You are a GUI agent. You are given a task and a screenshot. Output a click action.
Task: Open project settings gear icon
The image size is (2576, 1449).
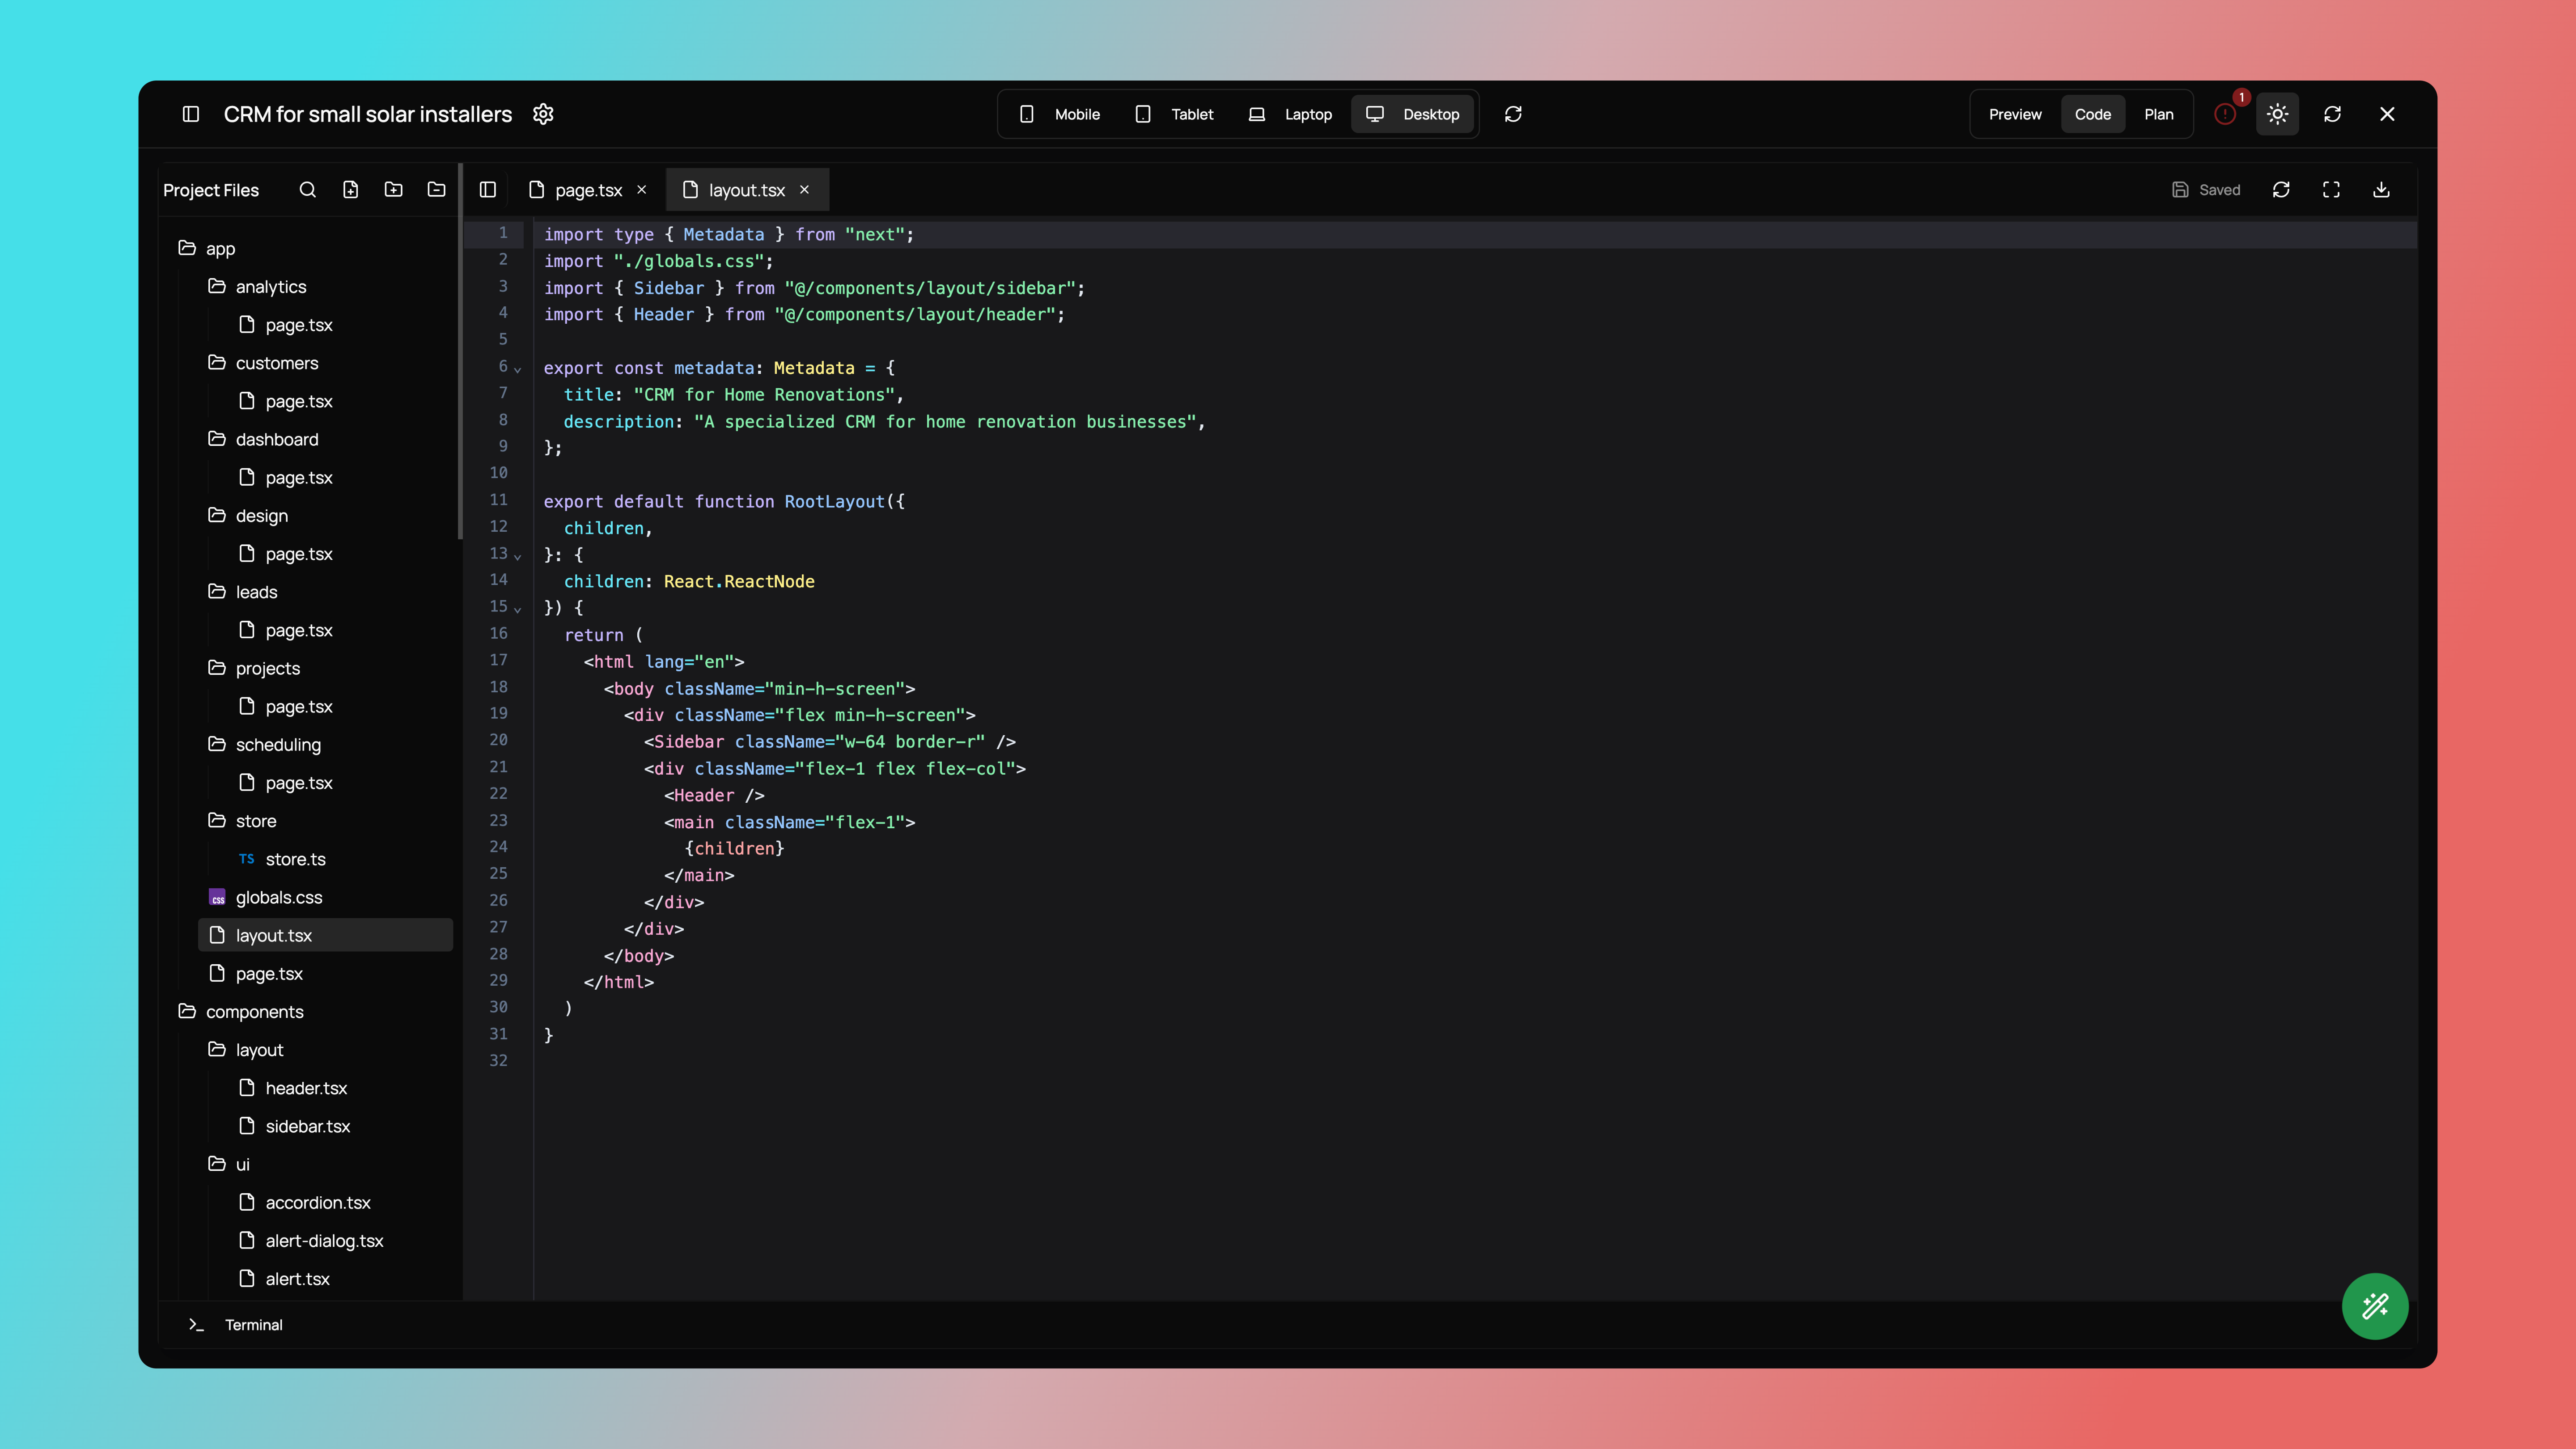pyautogui.click(x=543, y=114)
